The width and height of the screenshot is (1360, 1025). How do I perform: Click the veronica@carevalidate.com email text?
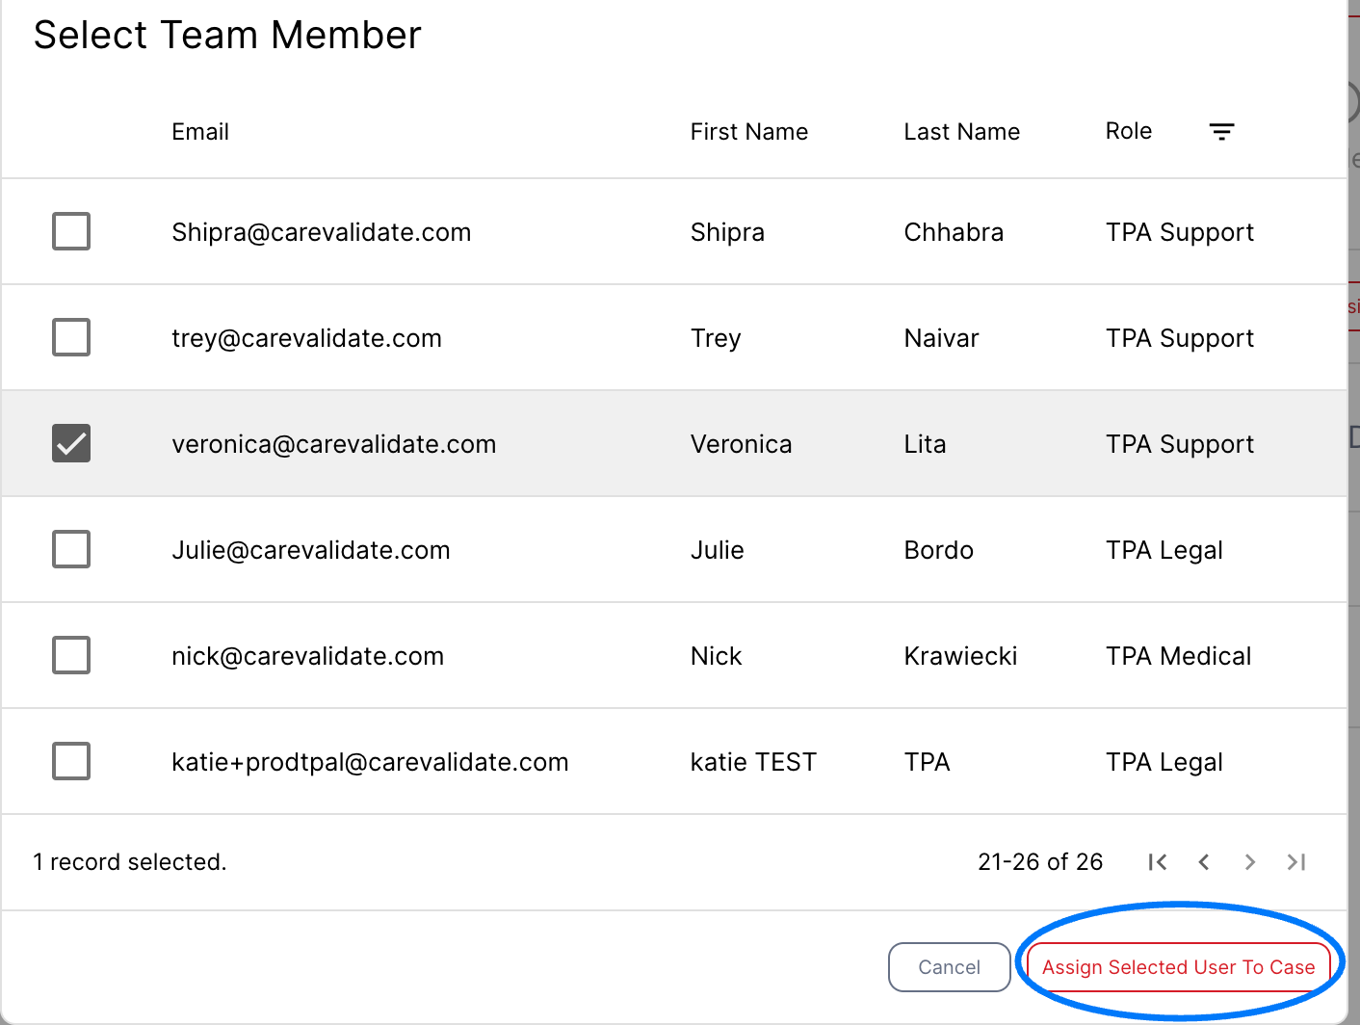(334, 444)
